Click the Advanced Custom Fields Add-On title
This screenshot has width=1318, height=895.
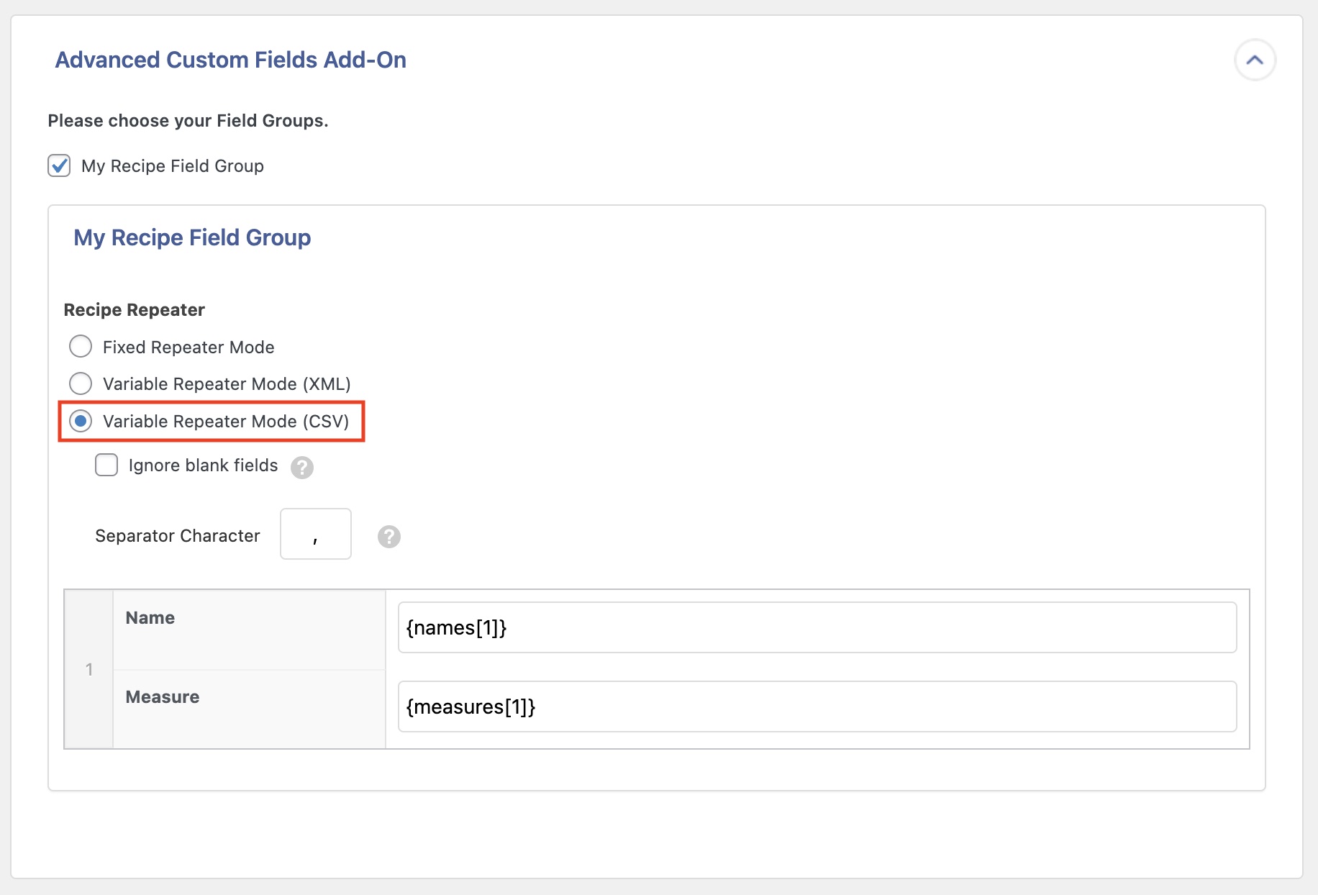pos(230,60)
